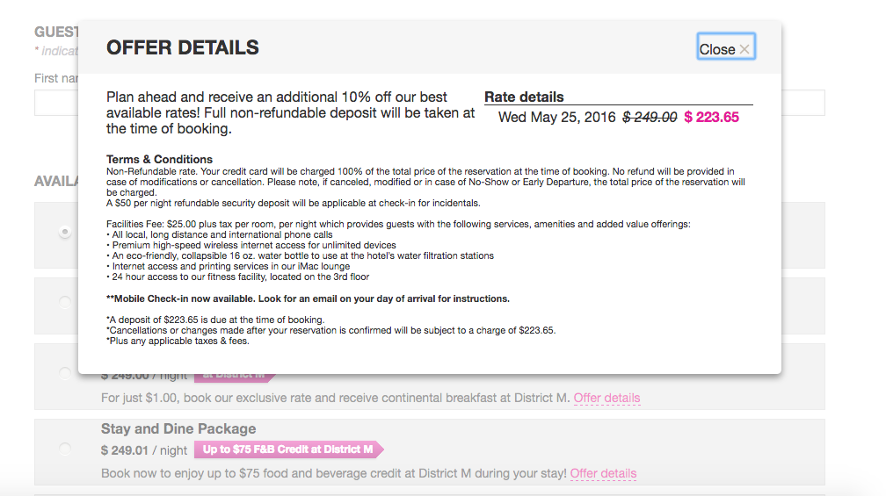Close the Offer Details dialog
Viewport: 886px width, 496px height.
tap(725, 47)
